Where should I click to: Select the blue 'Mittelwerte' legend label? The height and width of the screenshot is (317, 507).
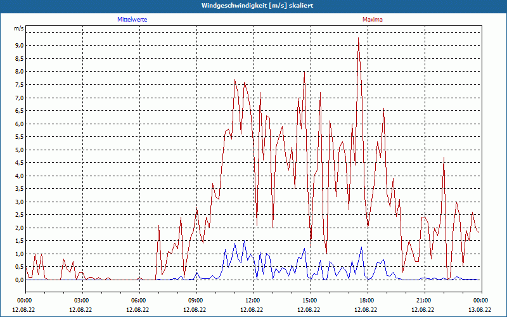(x=132, y=20)
